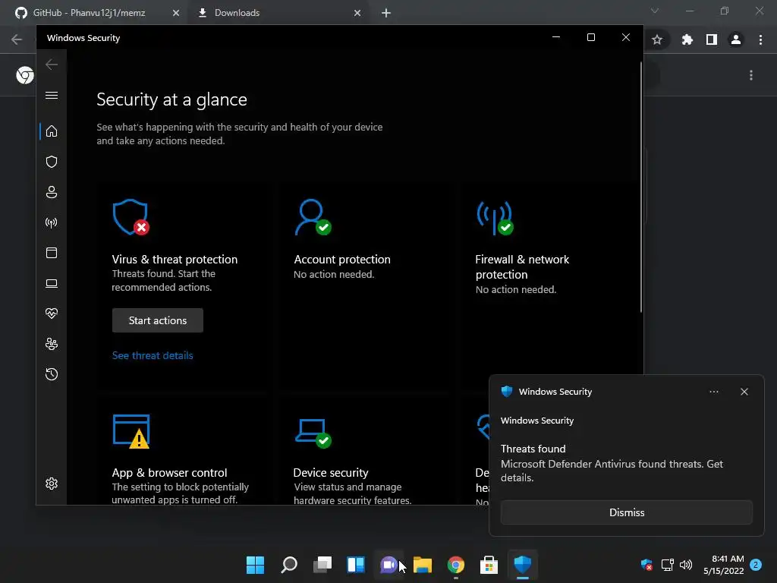Switch to GitHub Phanvu12j1/memz Chrome tab

[90, 13]
